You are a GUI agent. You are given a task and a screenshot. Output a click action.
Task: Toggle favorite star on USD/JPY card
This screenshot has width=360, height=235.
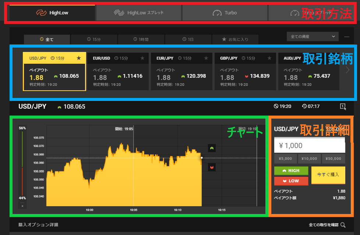click(x=79, y=58)
